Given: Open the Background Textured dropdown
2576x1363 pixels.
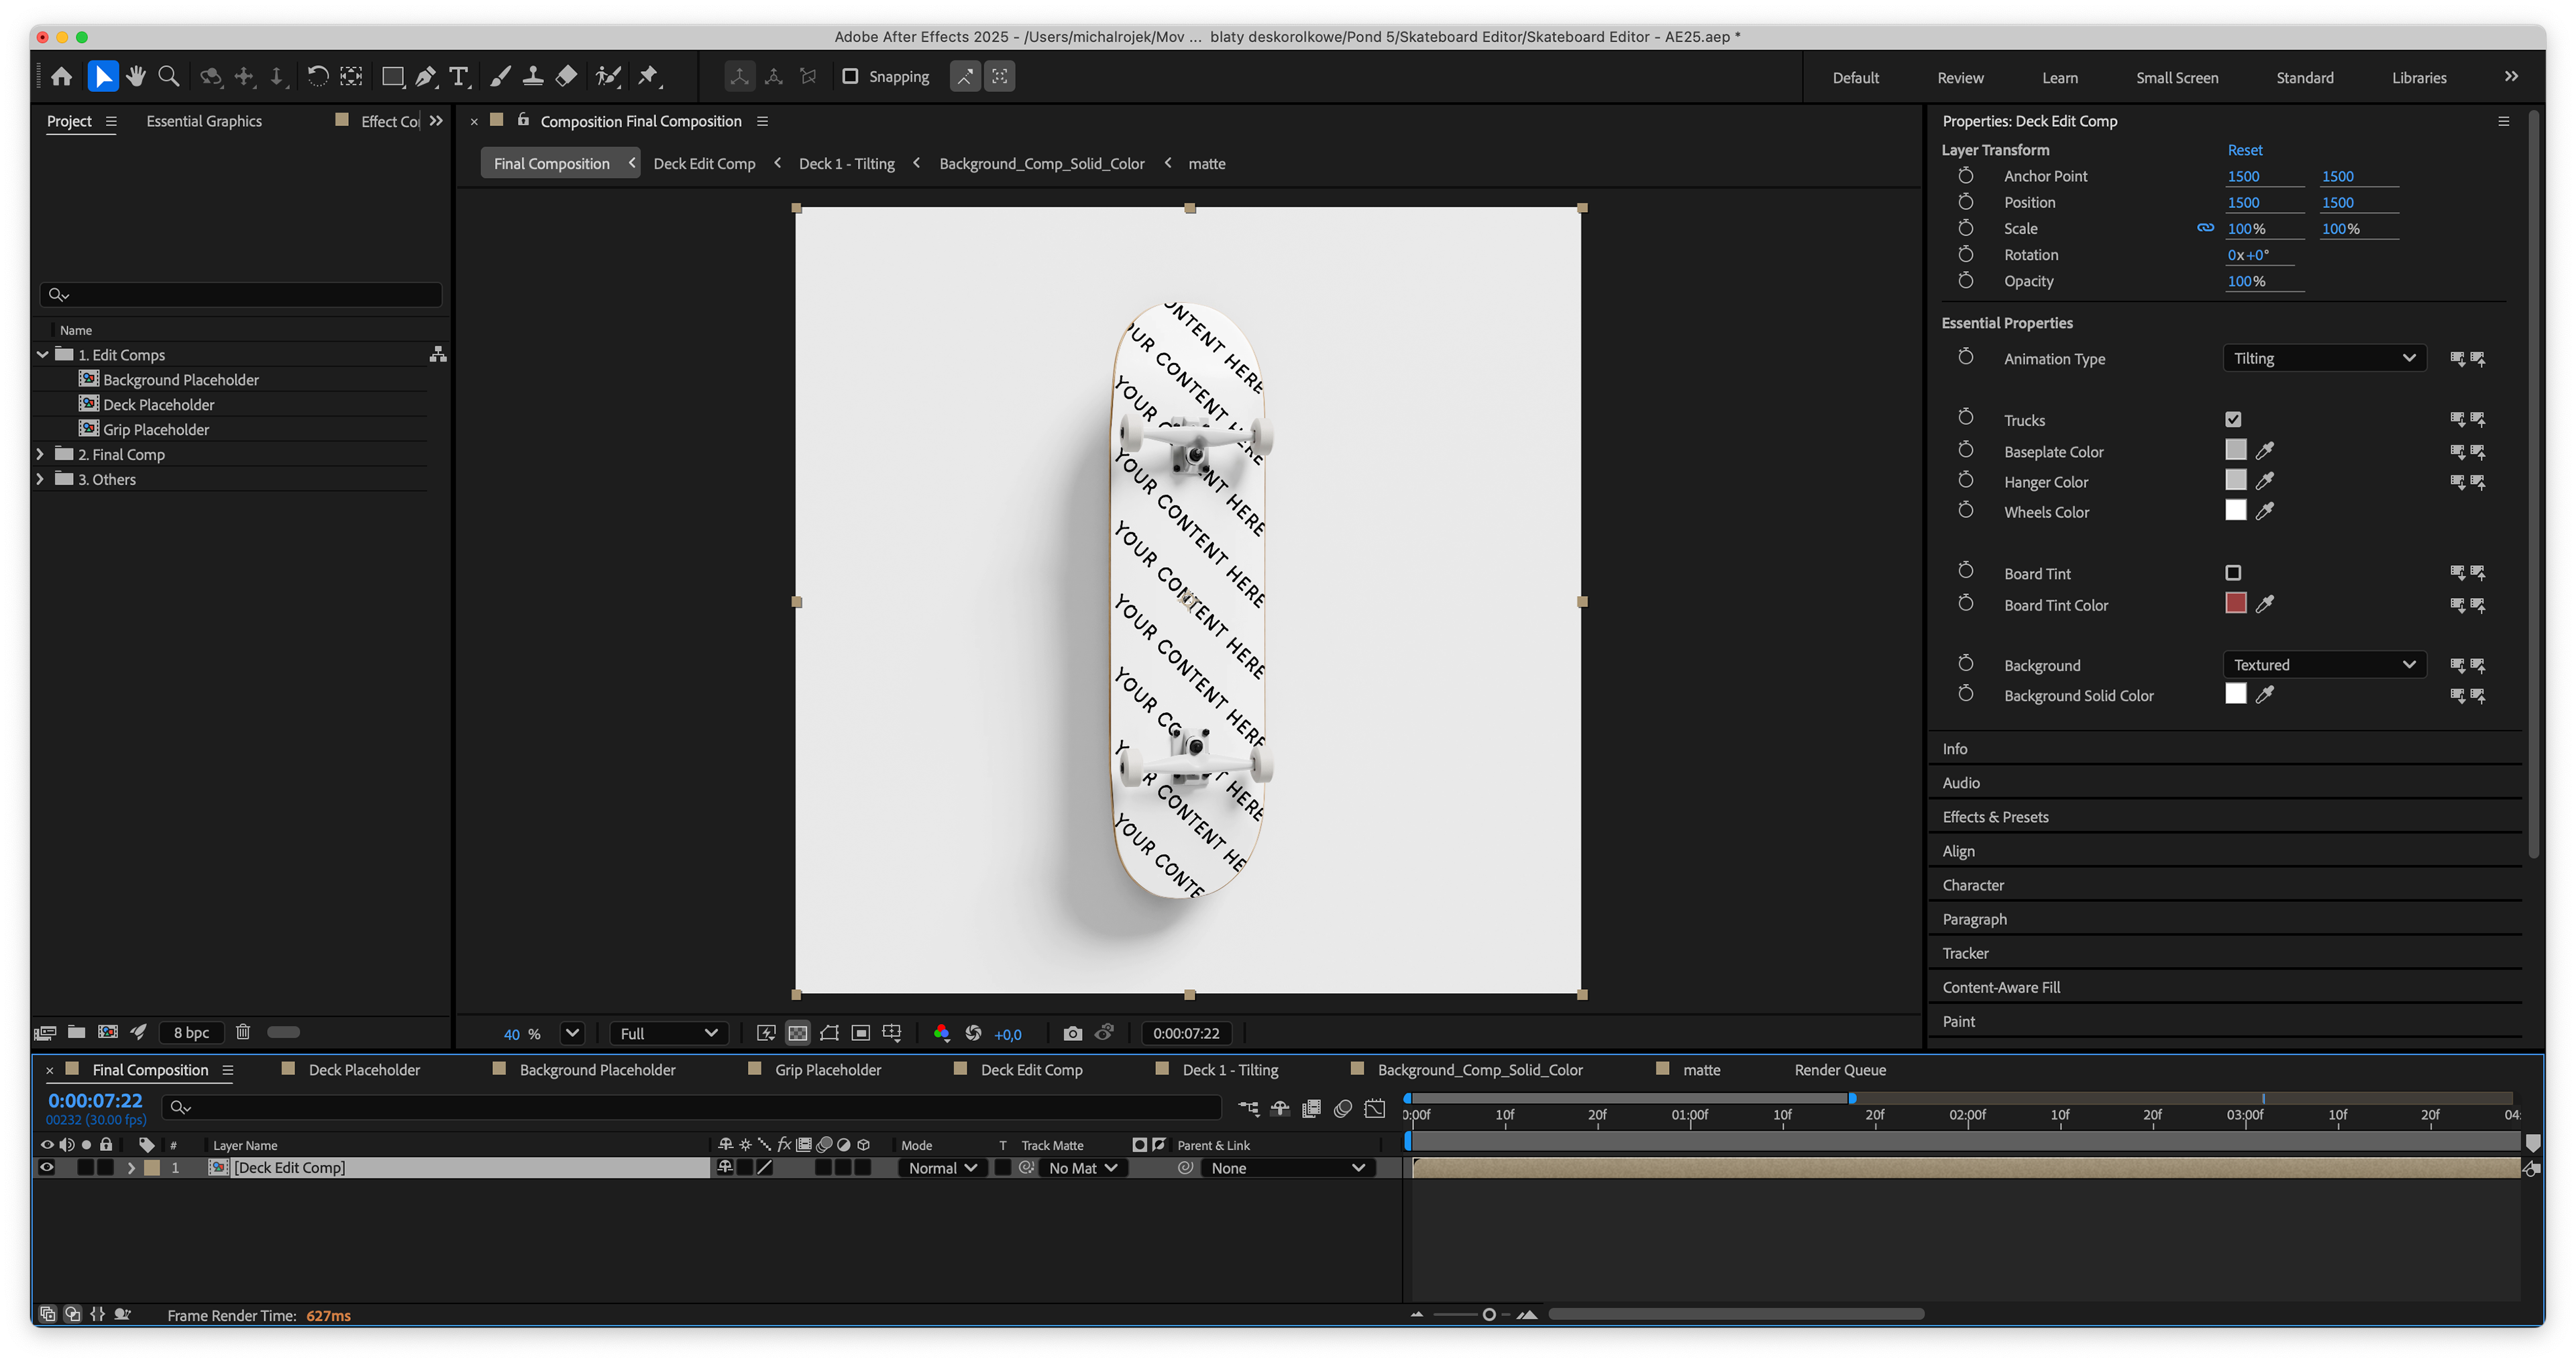Looking at the screenshot, I should 2323,664.
